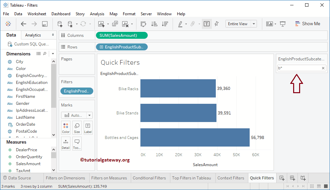Click the Save icon in toolbar

coord(44,24)
